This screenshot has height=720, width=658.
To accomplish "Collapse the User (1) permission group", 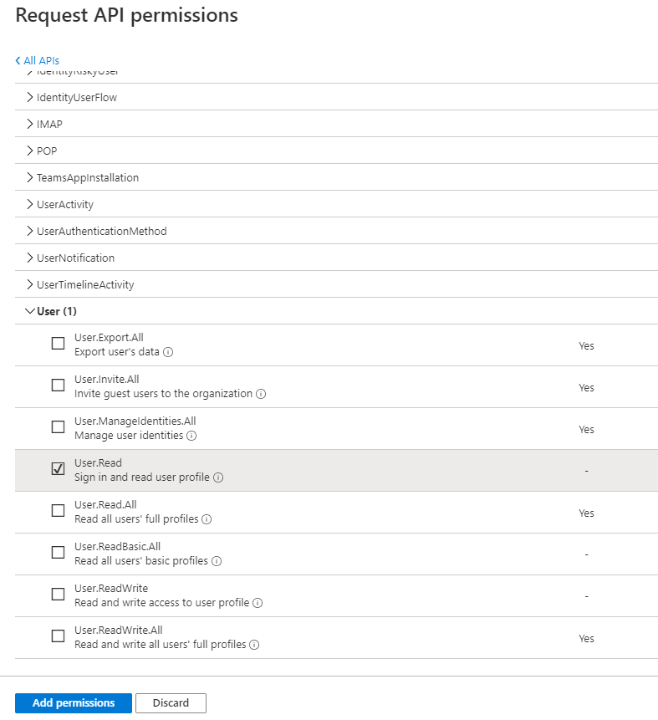I will 31,311.
